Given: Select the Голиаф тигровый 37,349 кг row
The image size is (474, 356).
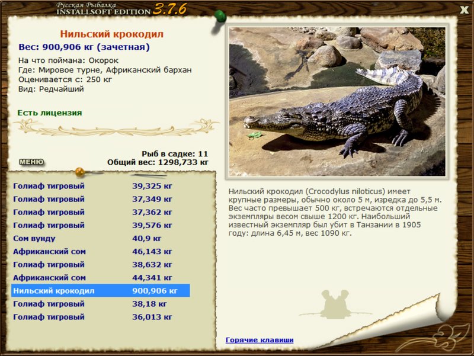Looking at the screenshot, I should (x=101, y=199).
